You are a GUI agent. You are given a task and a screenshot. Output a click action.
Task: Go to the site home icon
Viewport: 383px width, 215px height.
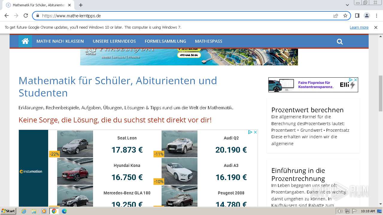[25, 41]
